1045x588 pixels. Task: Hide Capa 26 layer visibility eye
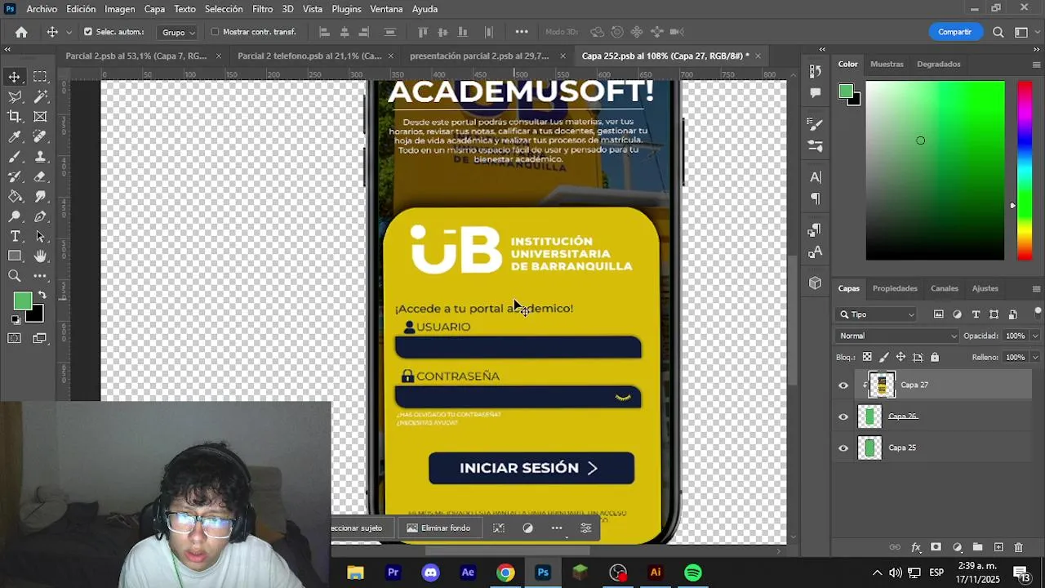point(843,416)
